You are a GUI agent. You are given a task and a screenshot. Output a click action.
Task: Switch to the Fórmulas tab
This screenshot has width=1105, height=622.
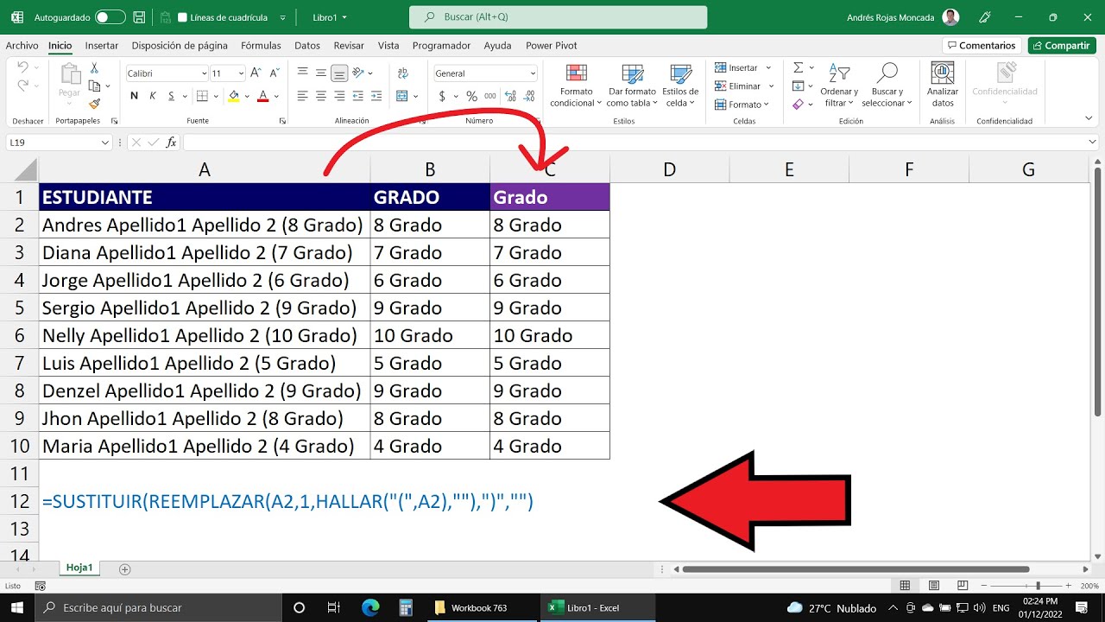point(261,46)
